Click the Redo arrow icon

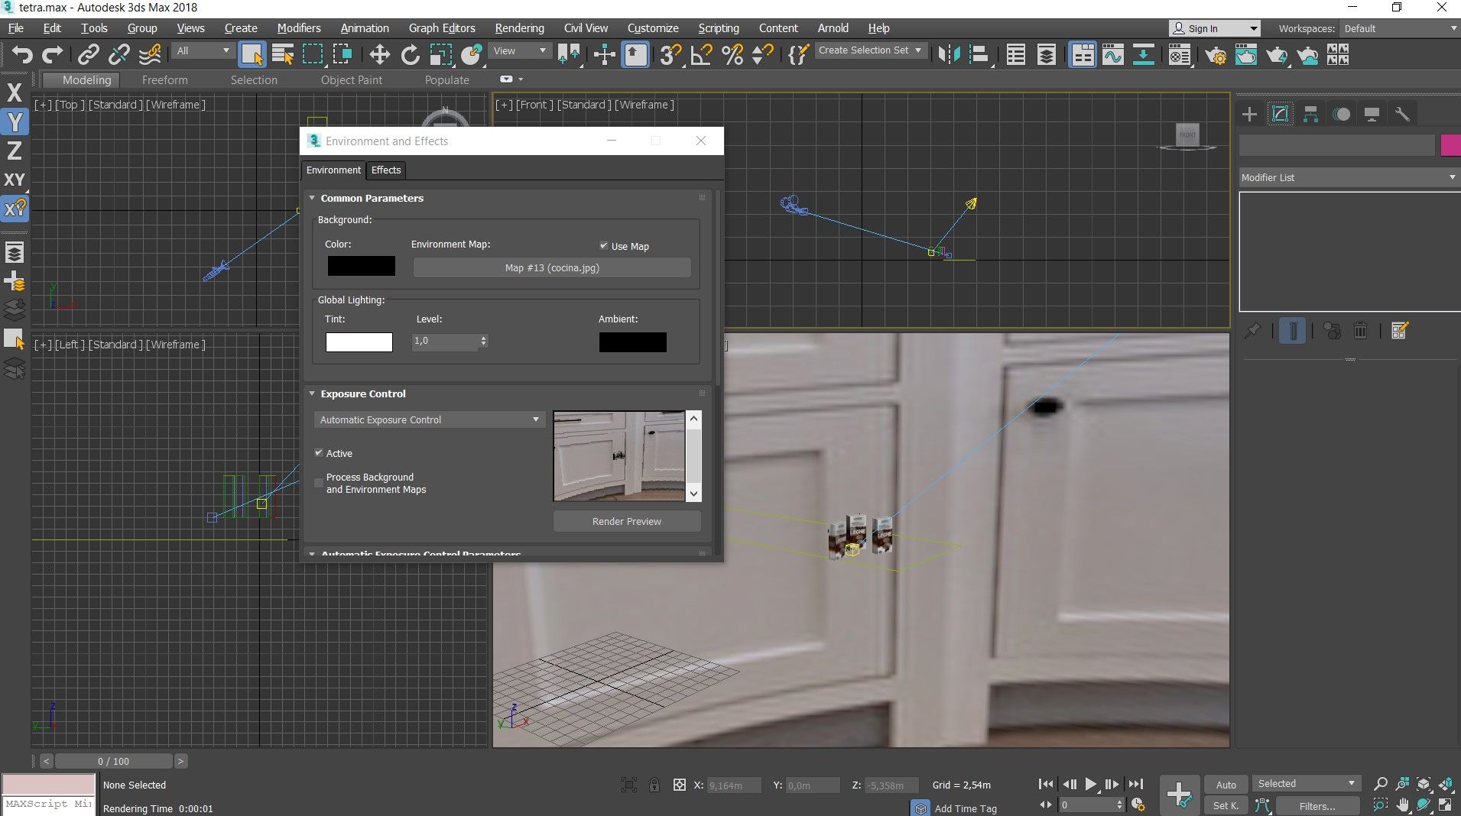tap(52, 54)
